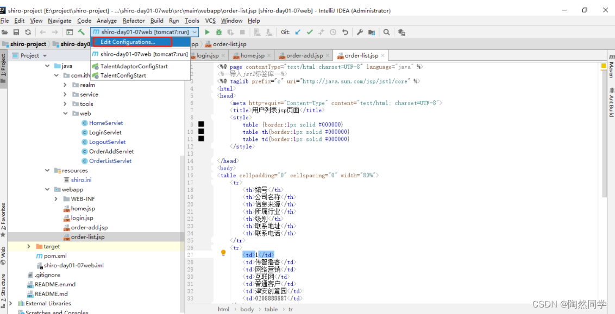Collapse the web package
This screenshot has height=314, width=615.
coord(66,113)
